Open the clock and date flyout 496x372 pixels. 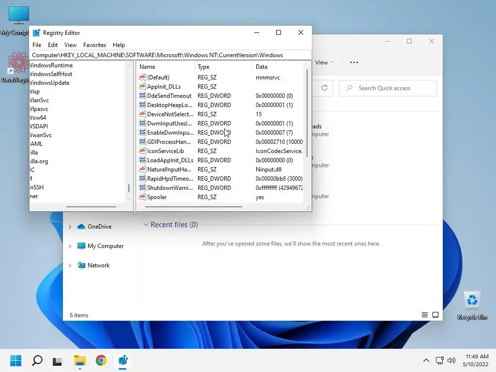click(476, 360)
